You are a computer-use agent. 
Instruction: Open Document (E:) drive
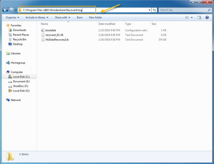click(21, 81)
